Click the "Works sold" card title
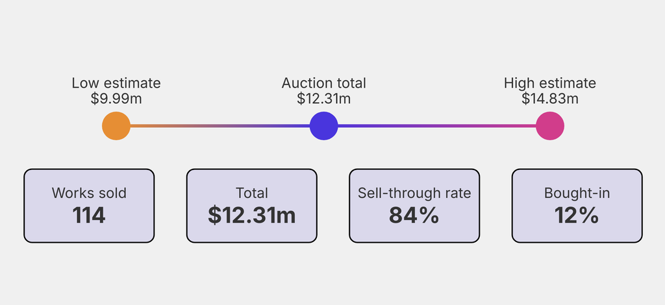Image resolution: width=665 pixels, height=305 pixels. tap(89, 193)
